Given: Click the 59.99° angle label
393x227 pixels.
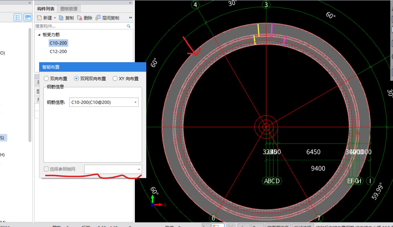Looking at the screenshot, I should 377,191.
